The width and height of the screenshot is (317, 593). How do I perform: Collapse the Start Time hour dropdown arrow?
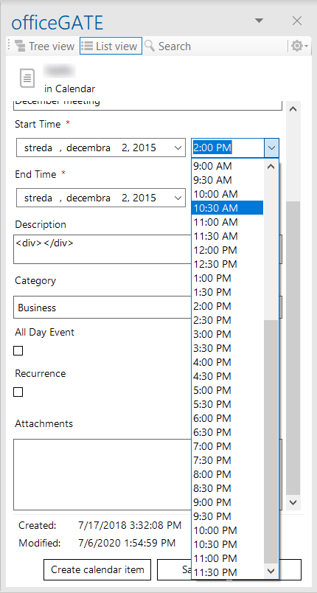pyautogui.click(x=271, y=148)
